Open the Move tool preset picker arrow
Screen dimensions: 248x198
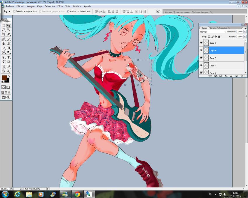tap(10, 11)
